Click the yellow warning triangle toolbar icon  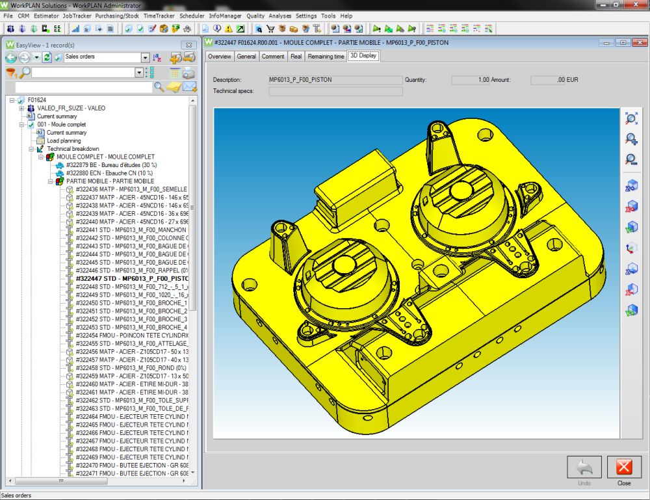coord(228,29)
